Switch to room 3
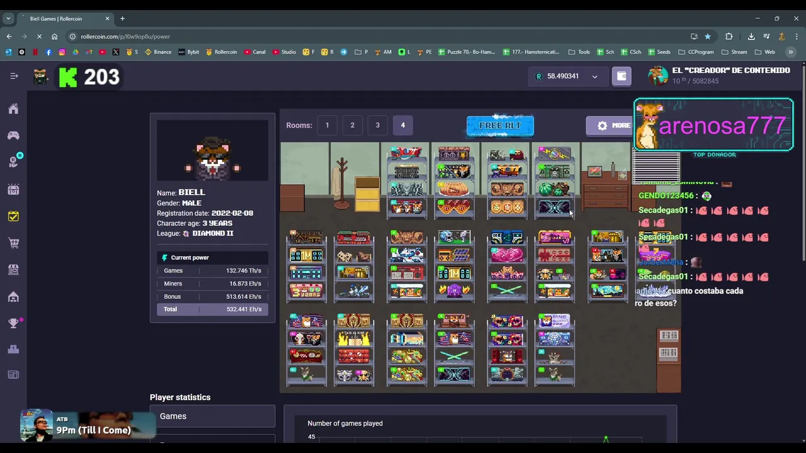Screen dimensions: 806x453 377,125
